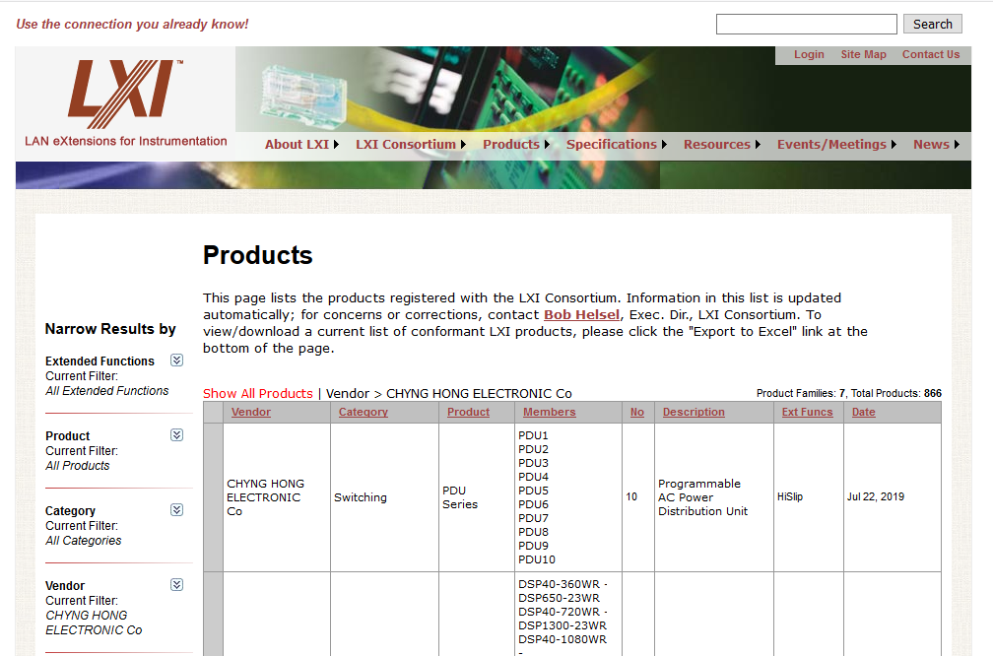The image size is (993, 656).
Task: Sort table by Description column
Action: [x=694, y=412]
